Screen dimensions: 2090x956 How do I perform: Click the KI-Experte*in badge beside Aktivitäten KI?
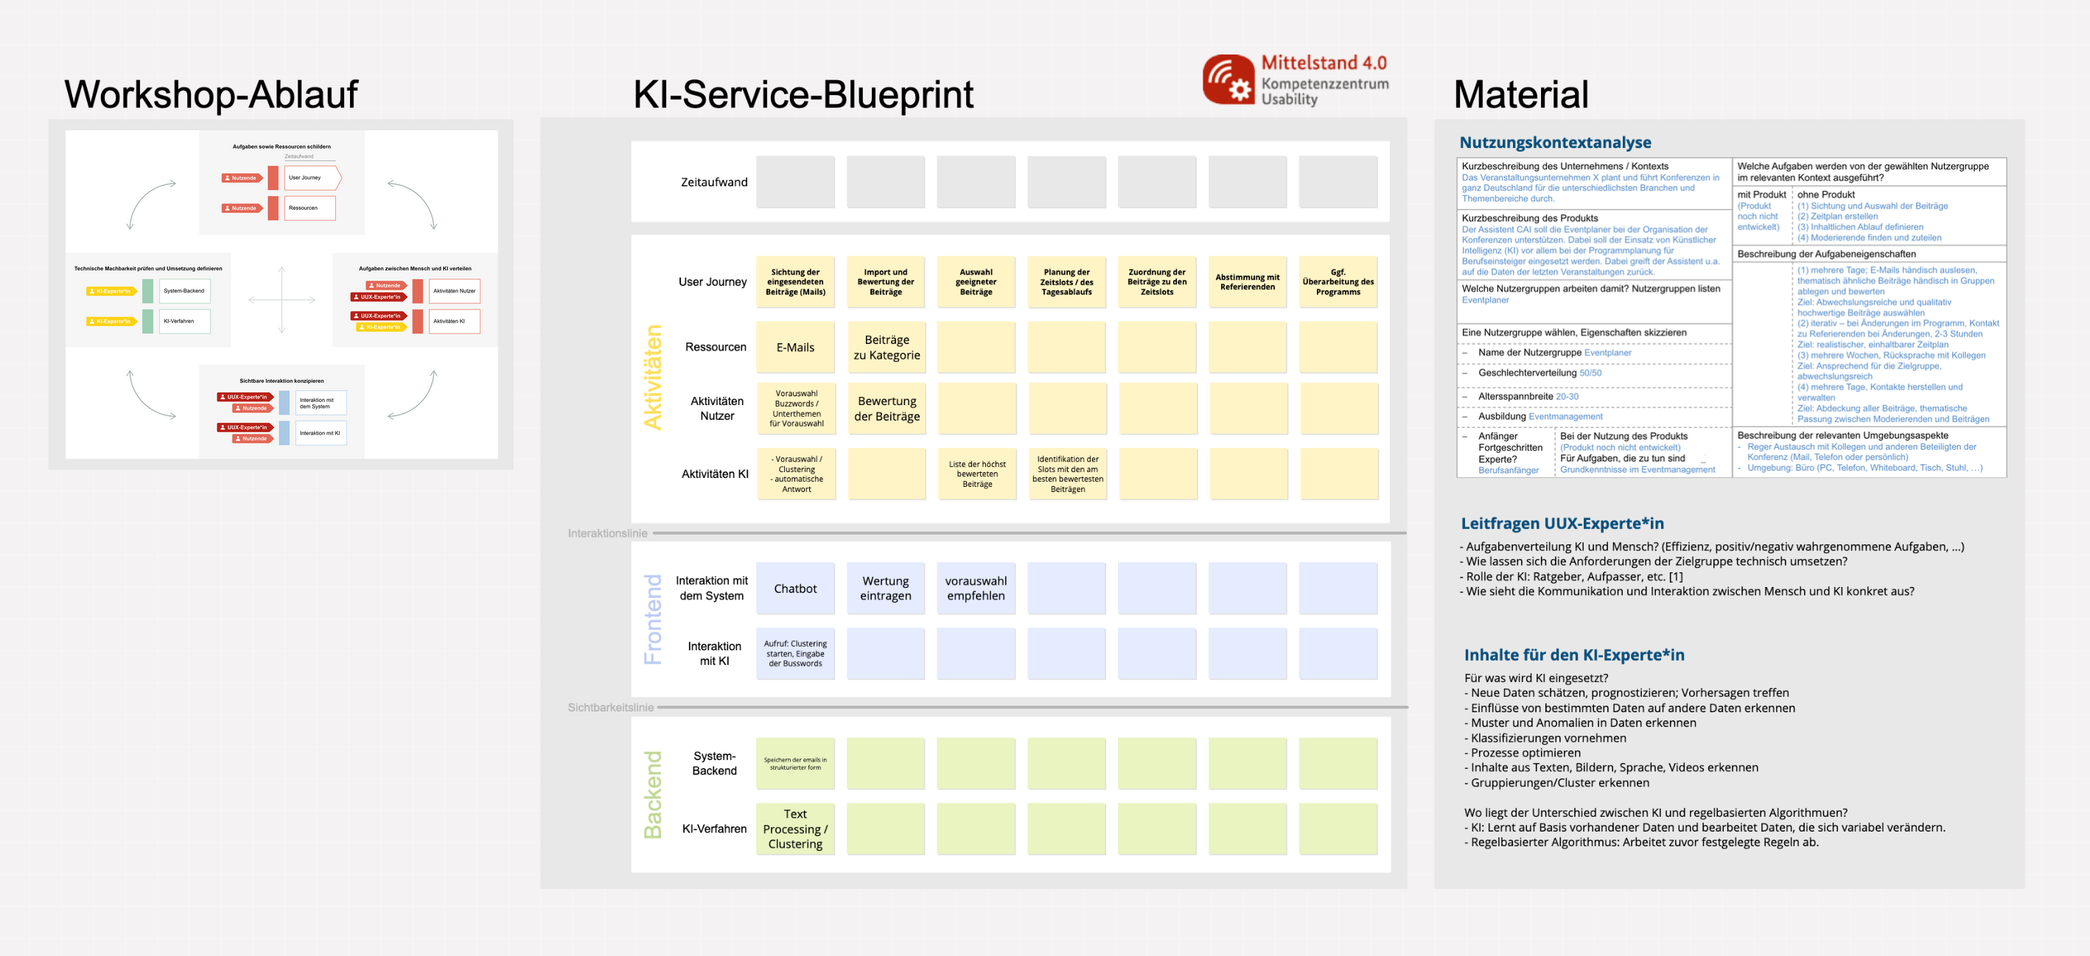380,327
